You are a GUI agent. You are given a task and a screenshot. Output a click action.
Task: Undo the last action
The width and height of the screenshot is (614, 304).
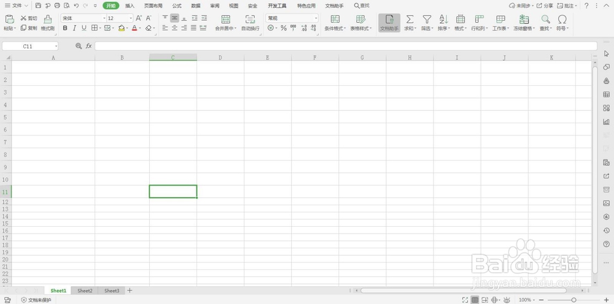76,6
